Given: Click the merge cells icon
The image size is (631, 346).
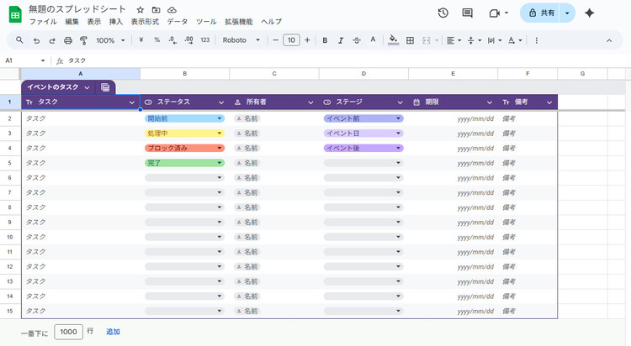Looking at the screenshot, I should (x=427, y=40).
